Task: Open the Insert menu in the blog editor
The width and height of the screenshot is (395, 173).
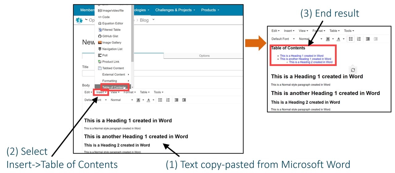Action: (101, 92)
